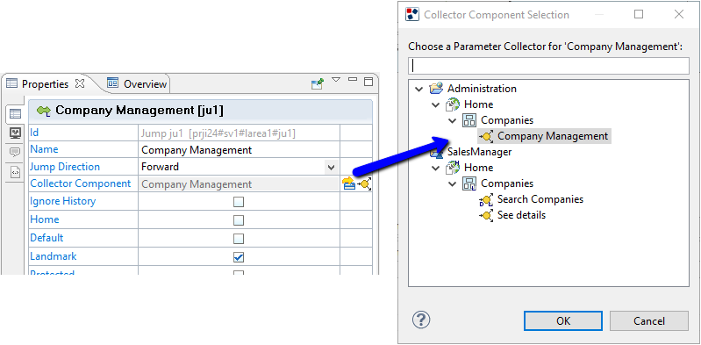Image resolution: width=701 pixels, height=345 pixels.
Task: Click the parameter collector filter field
Action: click(x=548, y=66)
